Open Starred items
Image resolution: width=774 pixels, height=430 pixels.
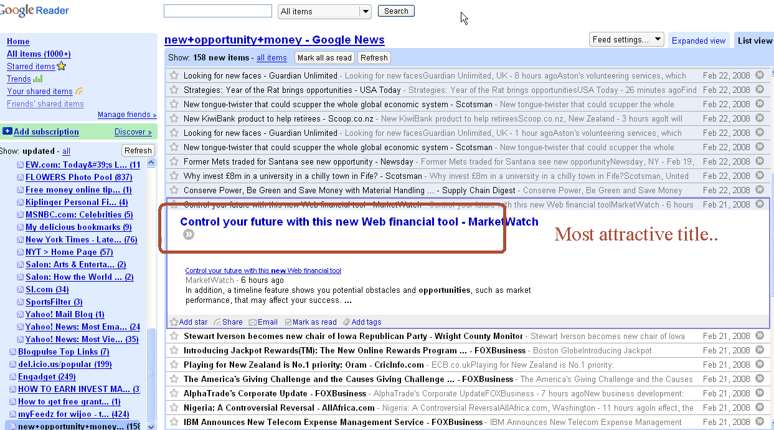point(31,66)
